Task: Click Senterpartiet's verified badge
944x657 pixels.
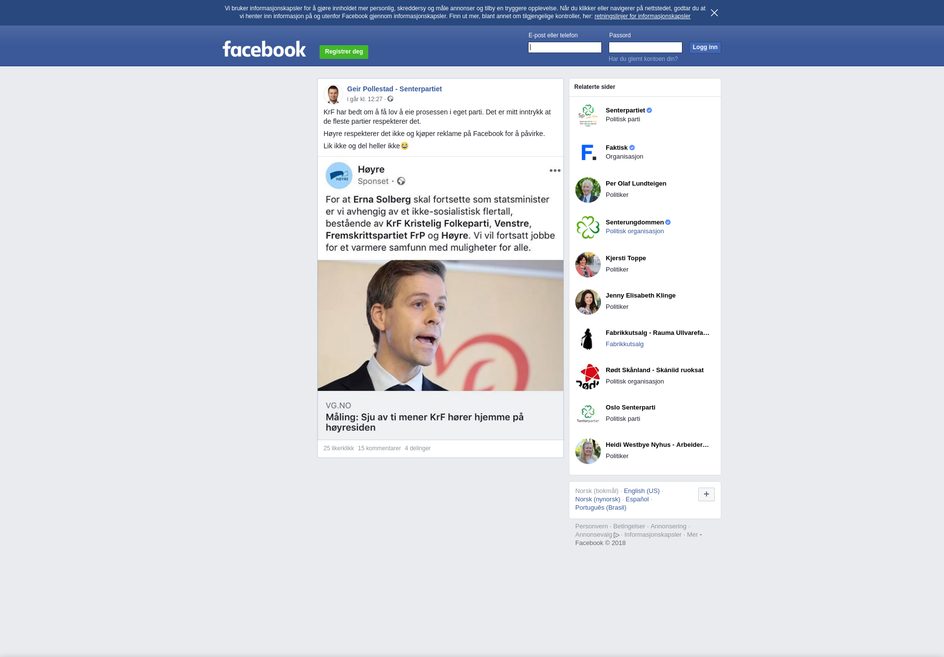Action: click(649, 110)
